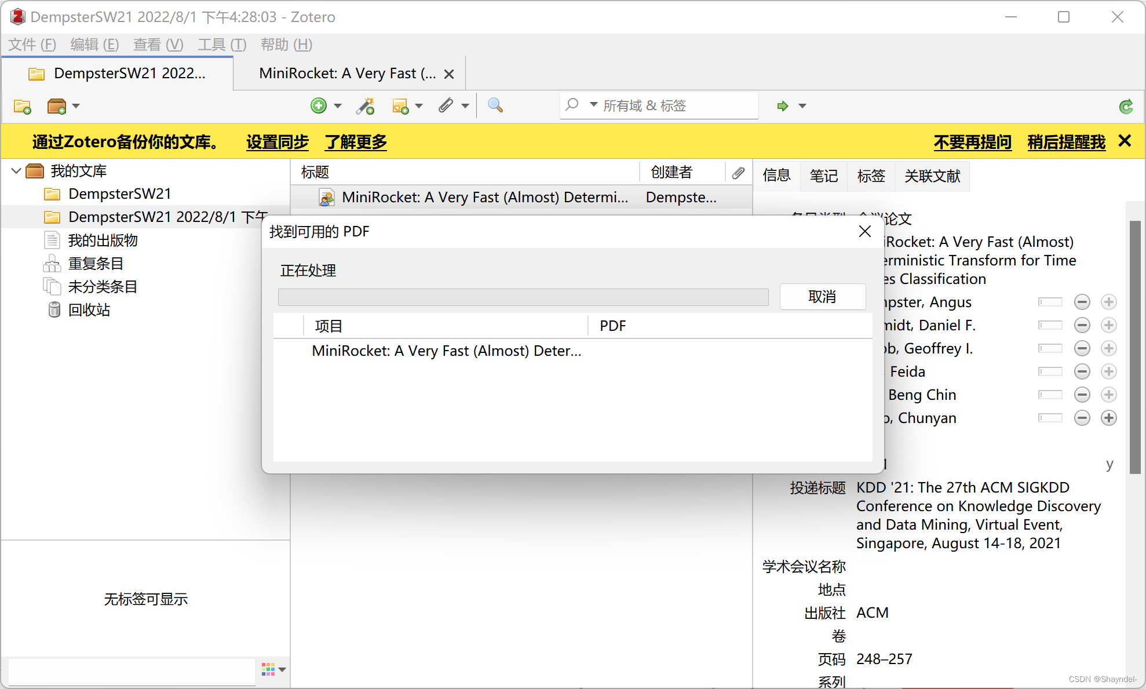Viewport: 1146px width, 689px height.
Task: Collapse the 我的文库 tree node
Action: [x=16, y=171]
